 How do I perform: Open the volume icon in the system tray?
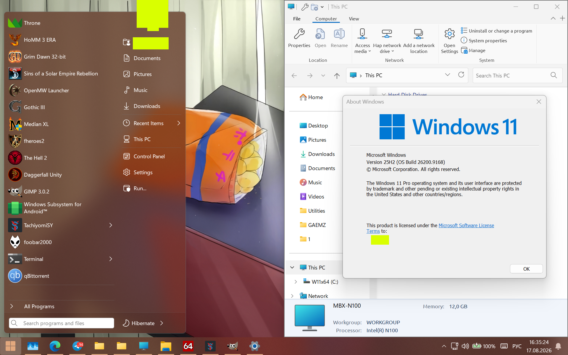click(x=465, y=346)
